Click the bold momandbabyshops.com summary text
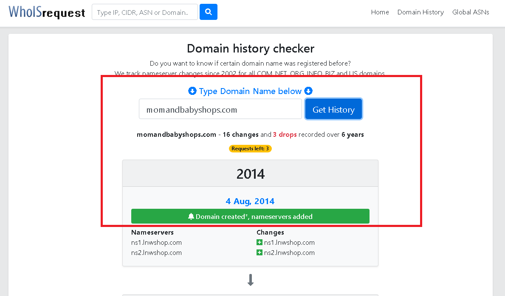 tap(176, 135)
